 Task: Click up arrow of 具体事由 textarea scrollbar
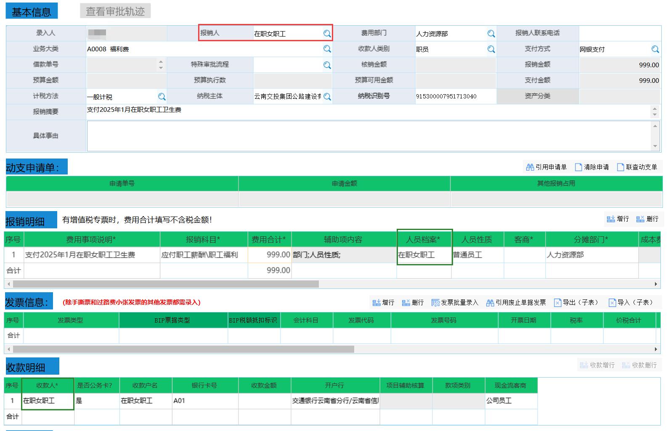coord(655,126)
